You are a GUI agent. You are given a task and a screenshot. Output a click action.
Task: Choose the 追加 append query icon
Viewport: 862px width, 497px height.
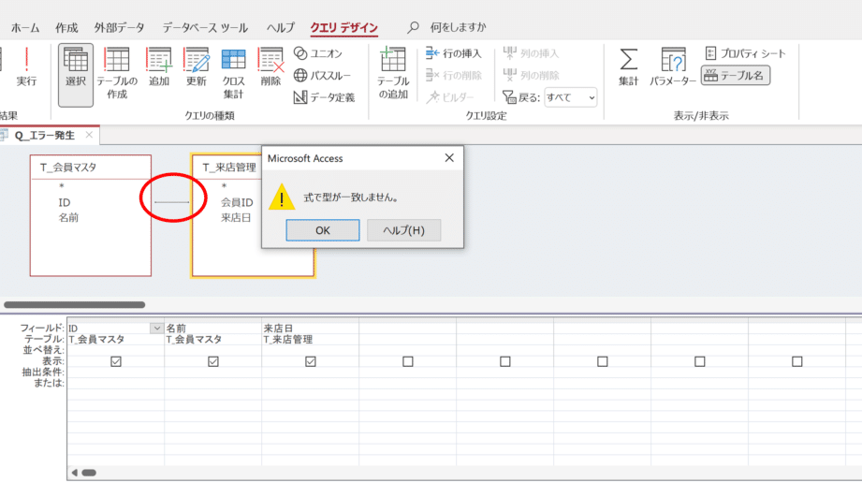(159, 67)
